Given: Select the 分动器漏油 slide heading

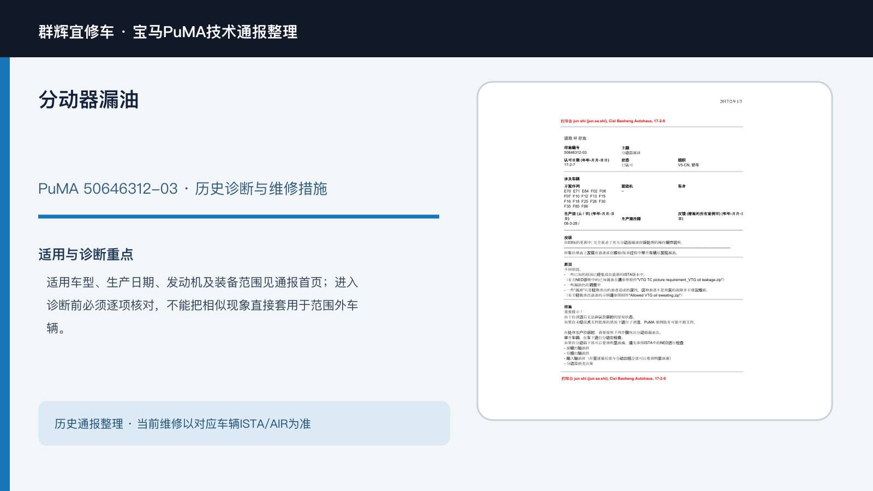Looking at the screenshot, I should coord(88,100).
